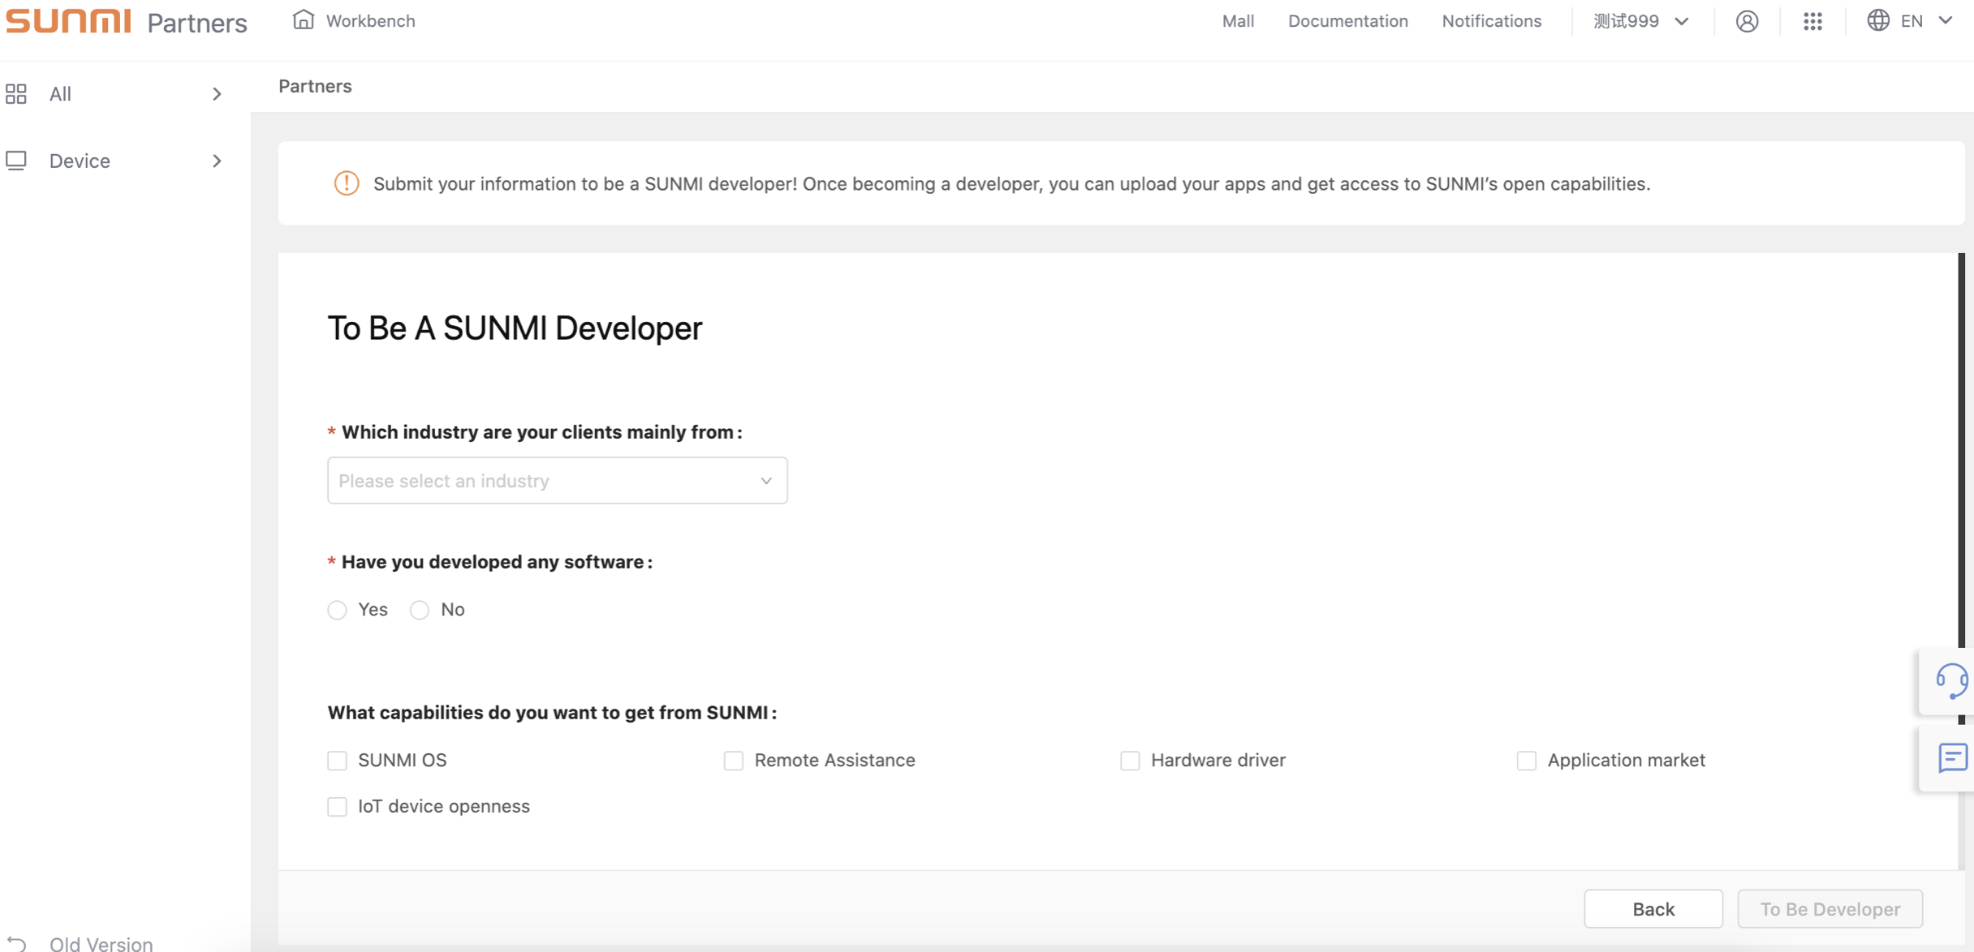1974x952 pixels.
Task: Enable the Hardware driver checkbox
Action: [x=1130, y=761]
